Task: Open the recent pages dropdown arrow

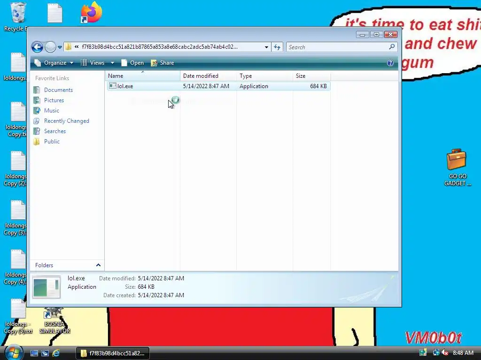Action: (60, 47)
